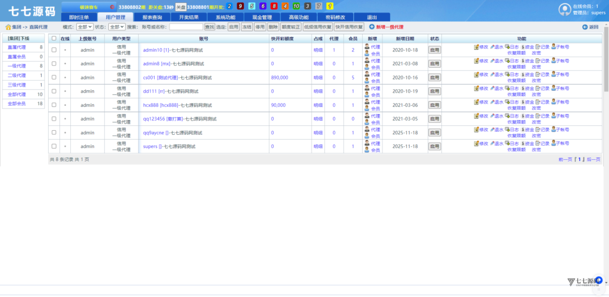Click the administrator avatar icon at top right
This screenshot has height=297, width=609.
(564, 10)
